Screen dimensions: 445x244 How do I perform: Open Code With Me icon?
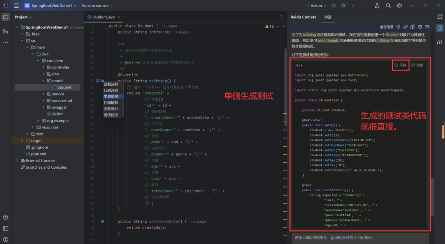click(x=377, y=5)
